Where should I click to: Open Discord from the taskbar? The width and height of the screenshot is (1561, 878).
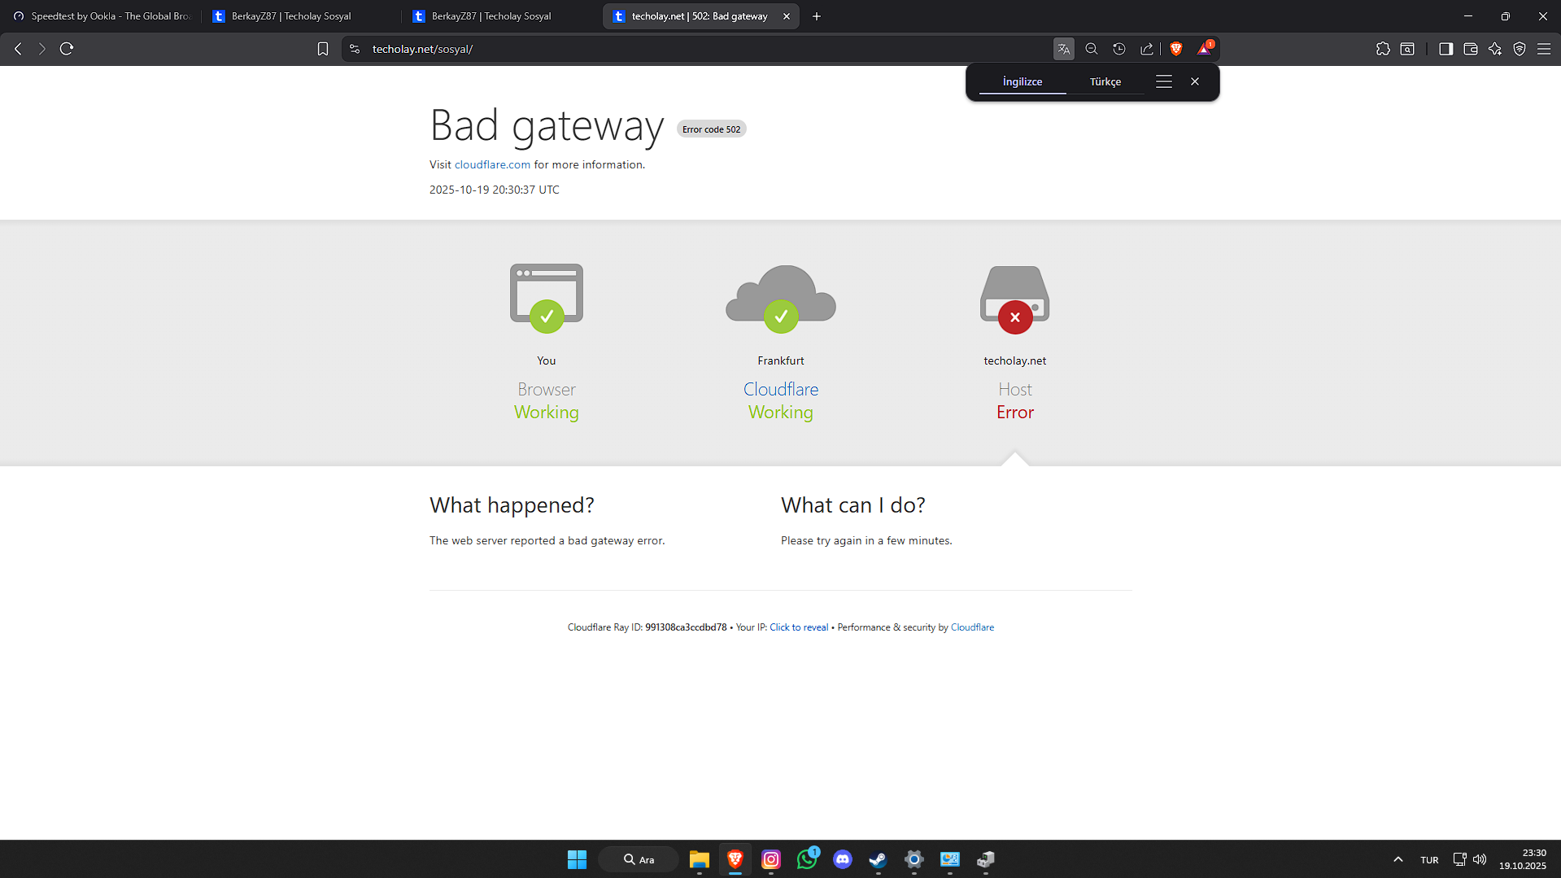(x=843, y=859)
